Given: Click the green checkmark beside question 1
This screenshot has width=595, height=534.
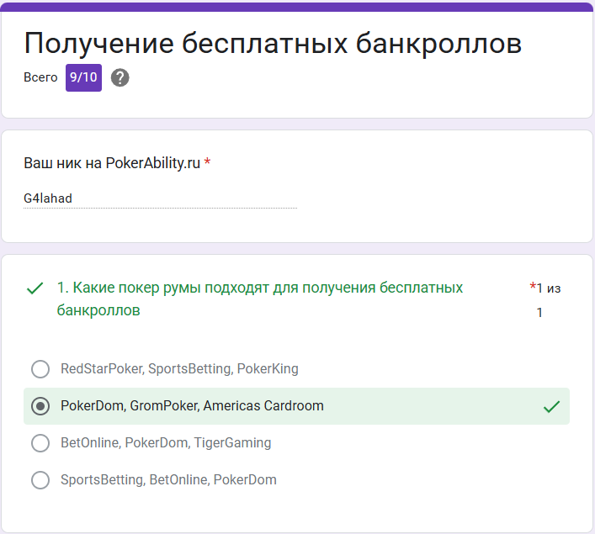Looking at the screenshot, I should click(35, 288).
